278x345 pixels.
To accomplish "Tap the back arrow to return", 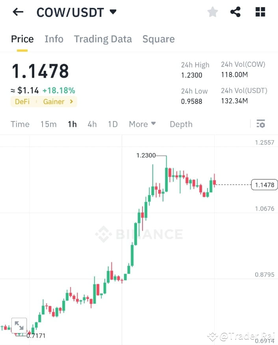I will pyautogui.click(x=17, y=12).
